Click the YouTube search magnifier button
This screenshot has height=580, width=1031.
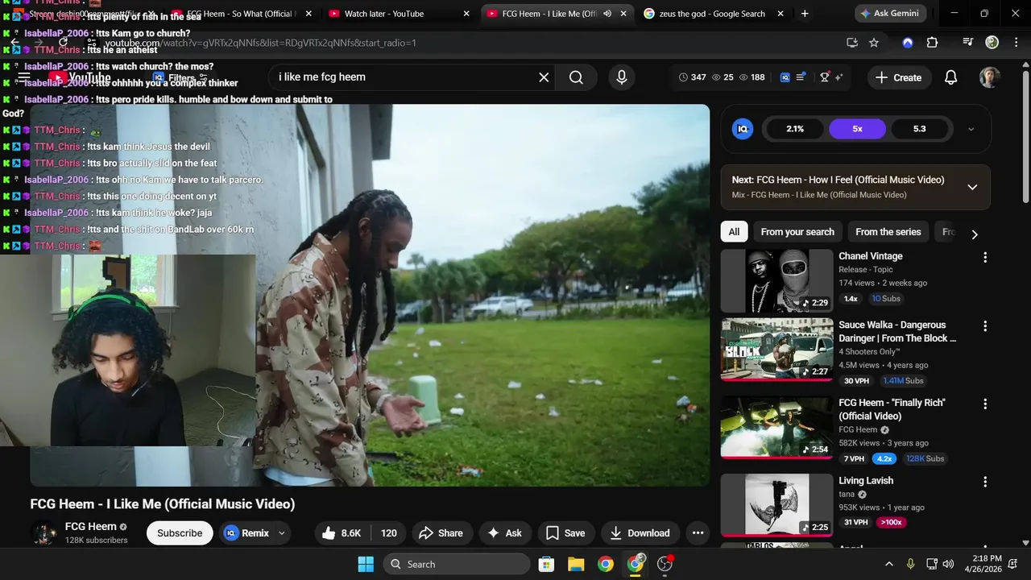click(576, 77)
